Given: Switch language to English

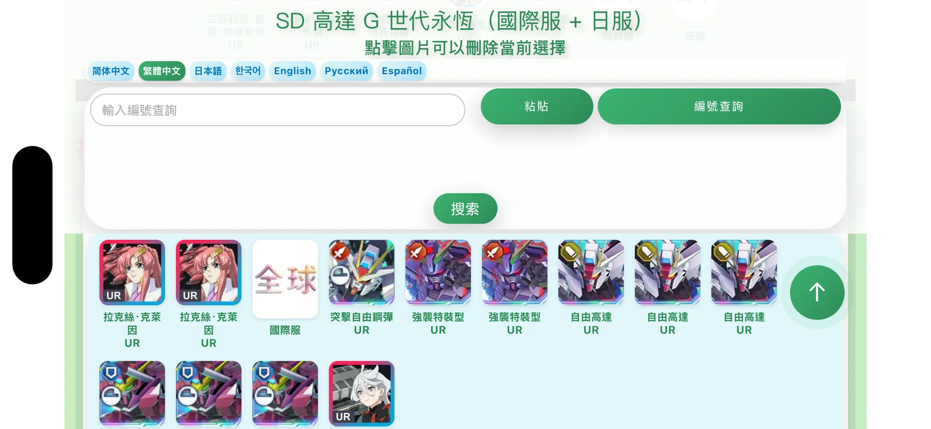Looking at the screenshot, I should coord(292,71).
